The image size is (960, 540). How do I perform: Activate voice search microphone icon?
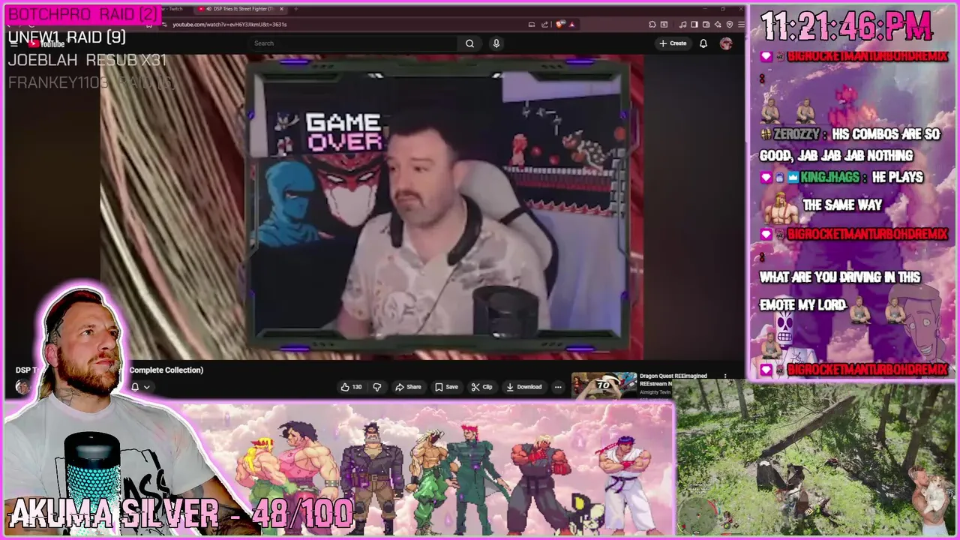[496, 43]
